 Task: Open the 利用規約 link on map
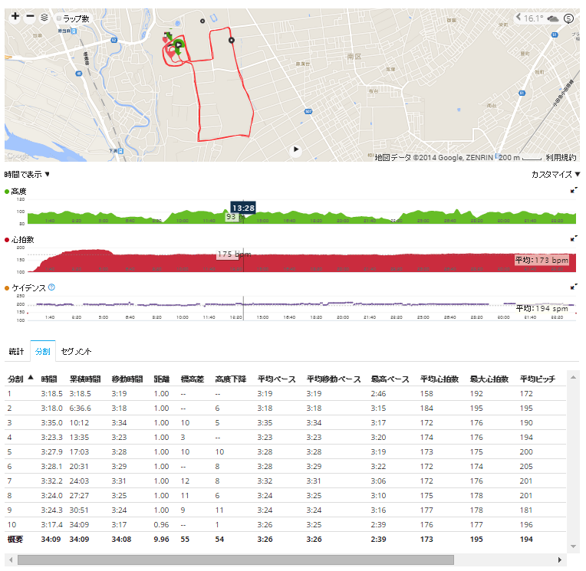tap(561, 157)
